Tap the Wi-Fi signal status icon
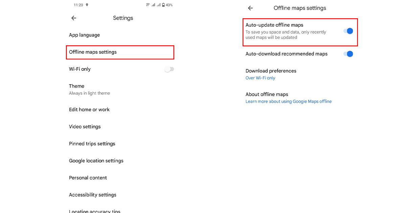406x213 pixels. coord(148,5)
